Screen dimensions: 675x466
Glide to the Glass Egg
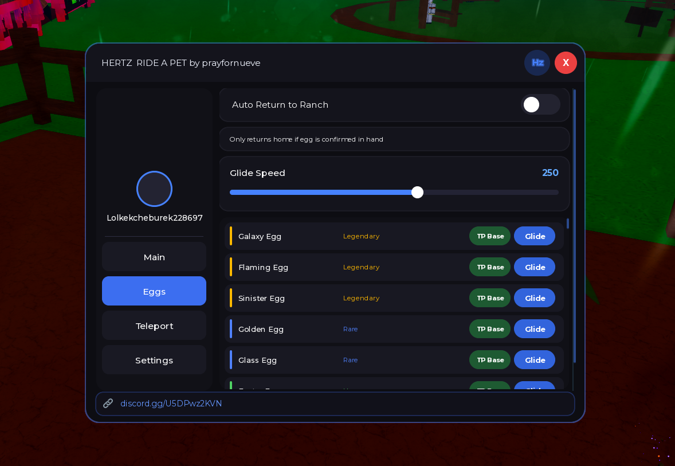pyautogui.click(x=535, y=360)
